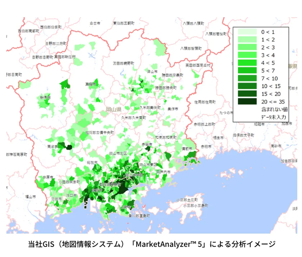Screen dimensions: 302x257
Task: Click the 美作市 city label
Action: [x=173, y=109]
